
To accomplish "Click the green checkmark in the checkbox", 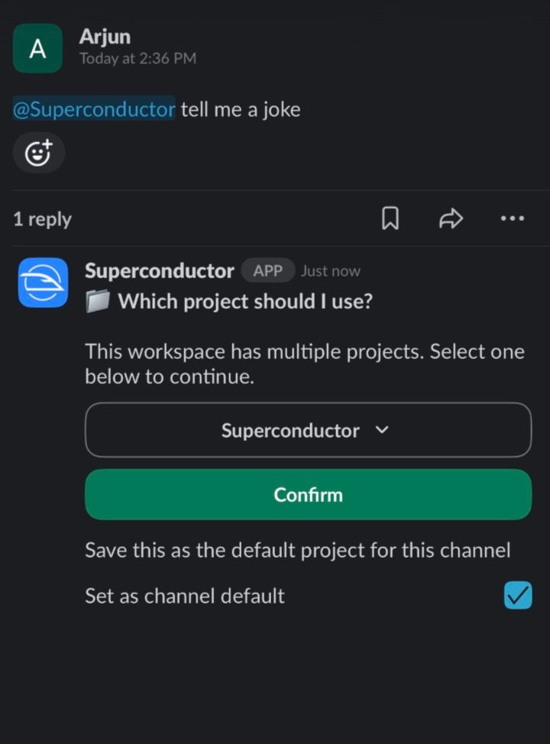I will [517, 595].
